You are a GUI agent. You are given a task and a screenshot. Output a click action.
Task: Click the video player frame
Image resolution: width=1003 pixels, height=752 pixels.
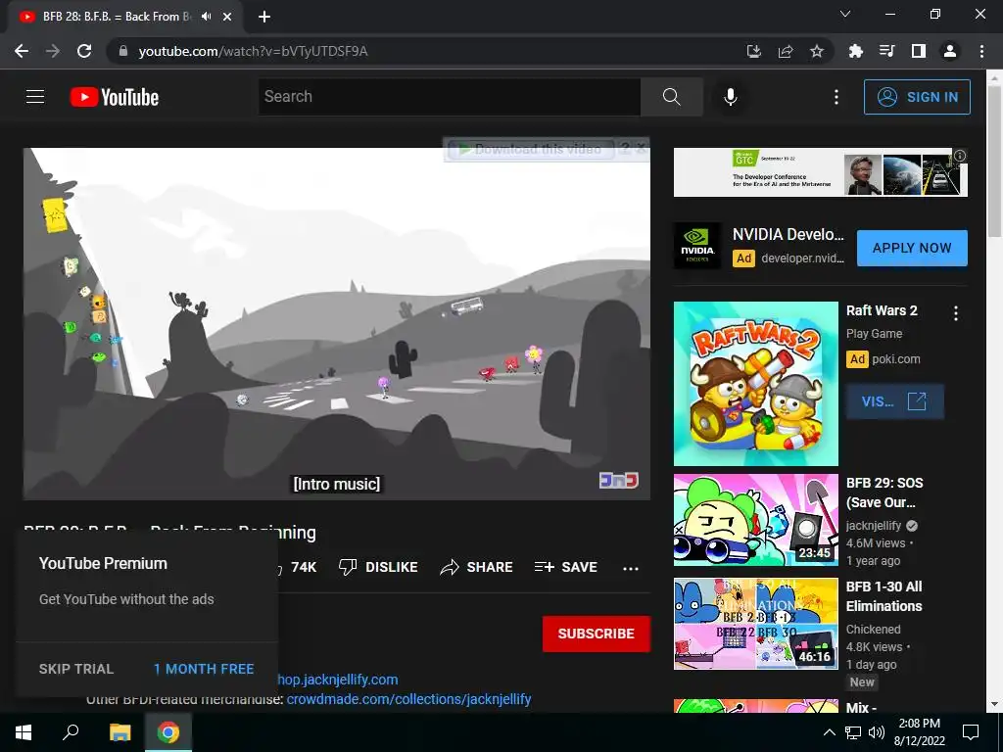coord(337,323)
